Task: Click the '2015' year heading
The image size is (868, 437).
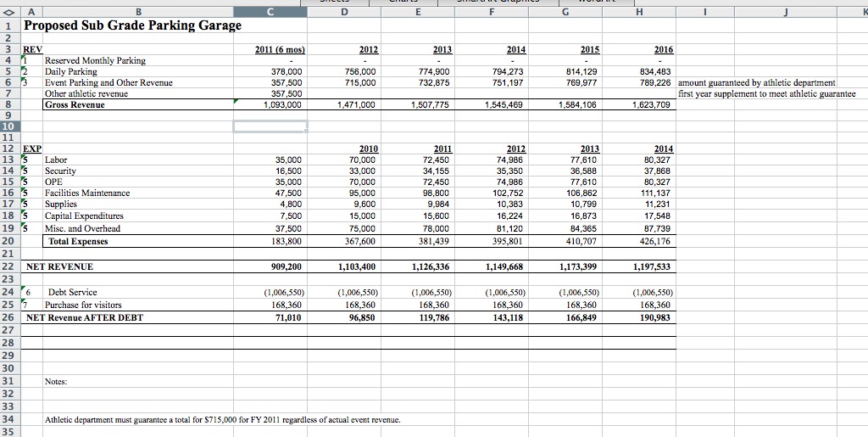Action: tap(590, 49)
